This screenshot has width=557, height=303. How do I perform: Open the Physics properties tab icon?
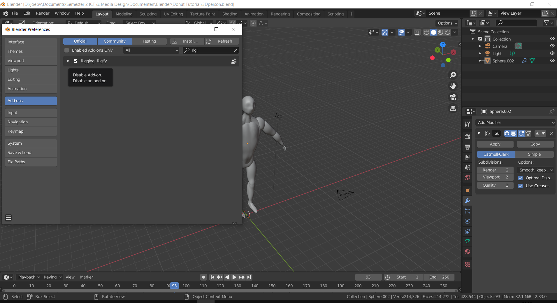(467, 221)
